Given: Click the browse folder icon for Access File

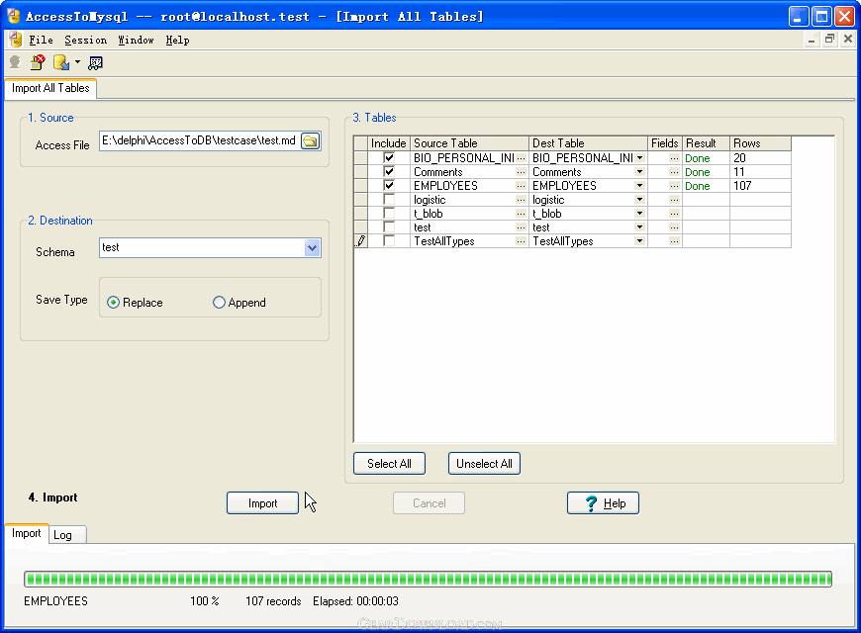Looking at the screenshot, I should (x=311, y=141).
